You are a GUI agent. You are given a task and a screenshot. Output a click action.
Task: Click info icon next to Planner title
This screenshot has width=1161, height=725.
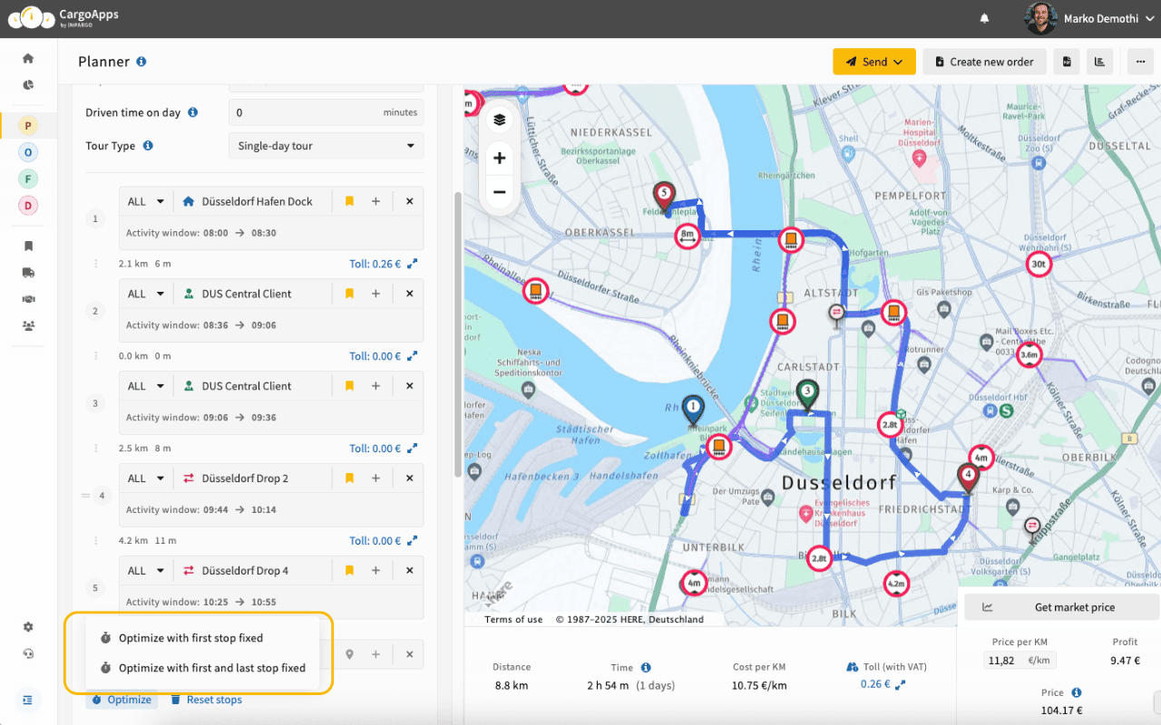tap(141, 62)
